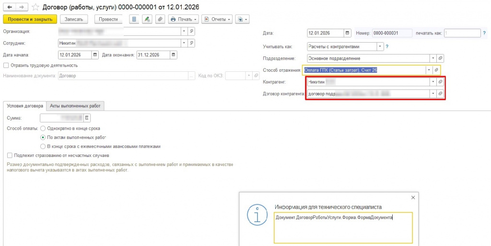Show help next to Учитывать как

pos(387,46)
